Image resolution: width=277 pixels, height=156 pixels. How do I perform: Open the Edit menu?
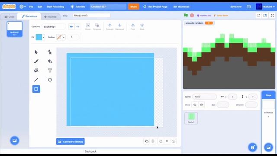[x=40, y=7]
